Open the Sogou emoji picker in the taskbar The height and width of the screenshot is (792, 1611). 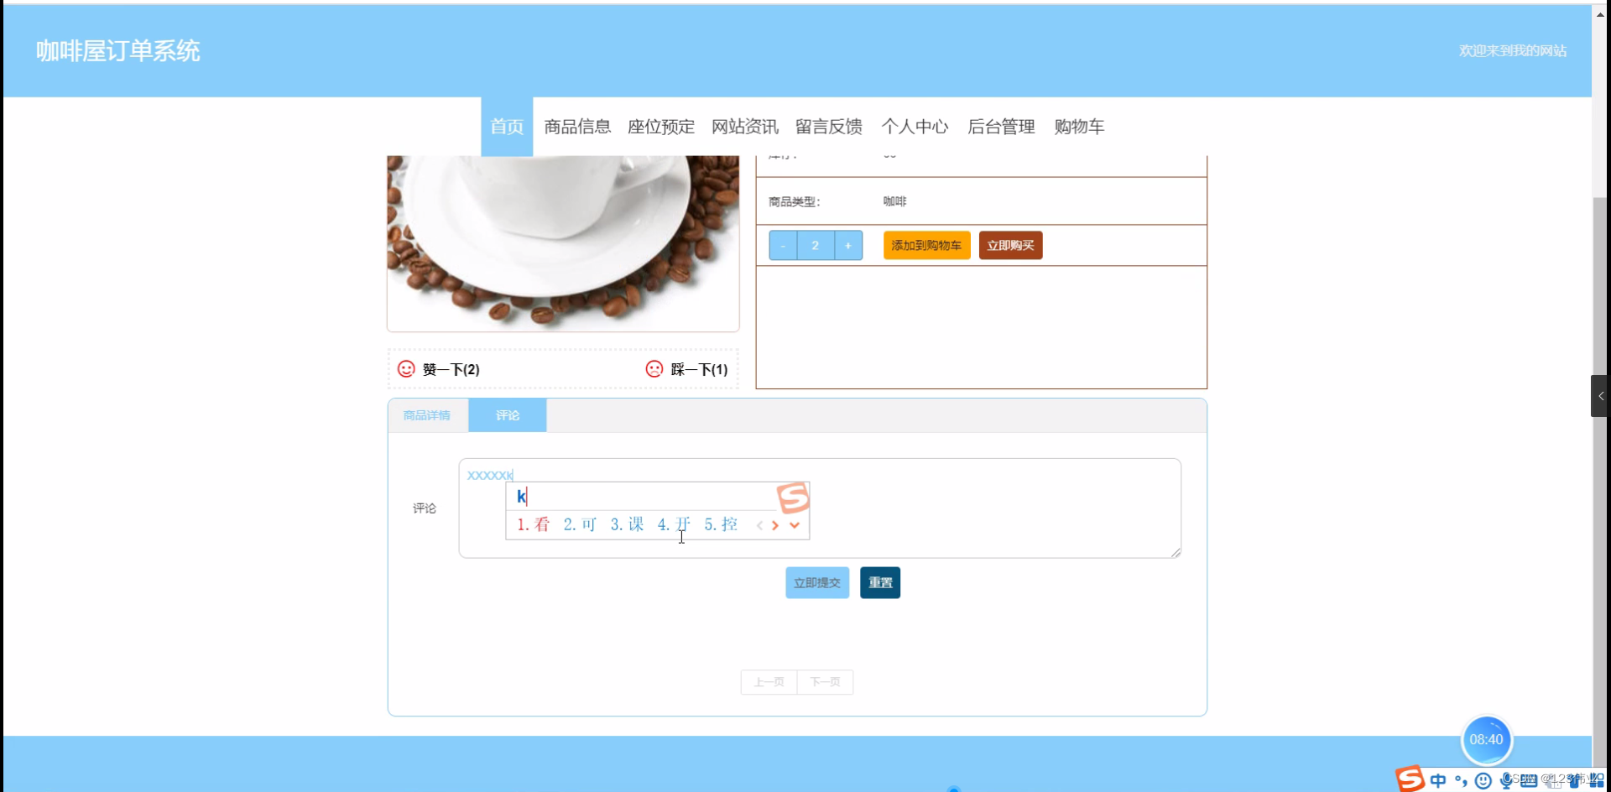[x=1483, y=780]
